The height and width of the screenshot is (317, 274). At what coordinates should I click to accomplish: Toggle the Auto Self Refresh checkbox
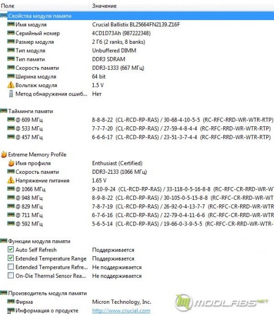tap(11, 249)
